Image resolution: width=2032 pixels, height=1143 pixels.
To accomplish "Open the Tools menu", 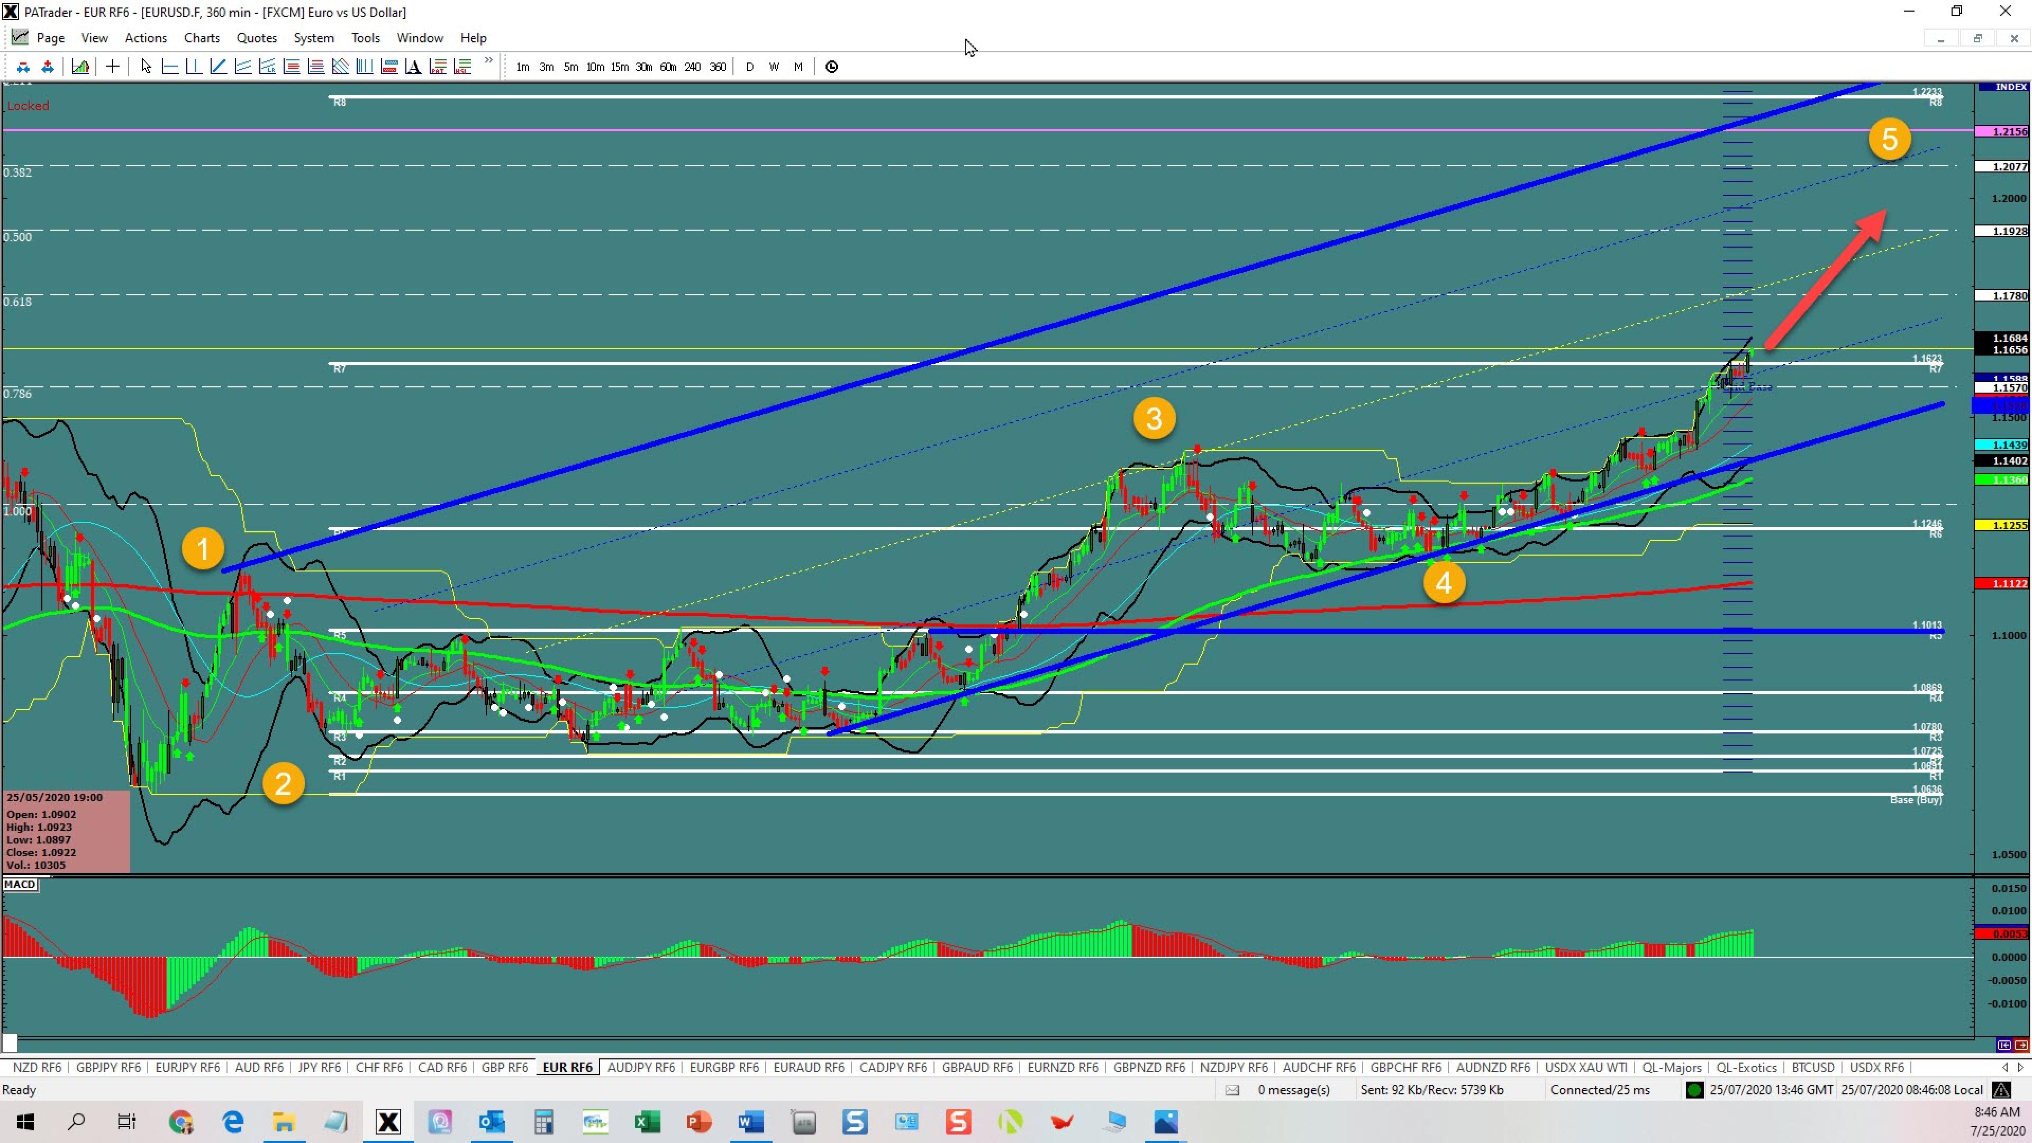I will pos(365,38).
